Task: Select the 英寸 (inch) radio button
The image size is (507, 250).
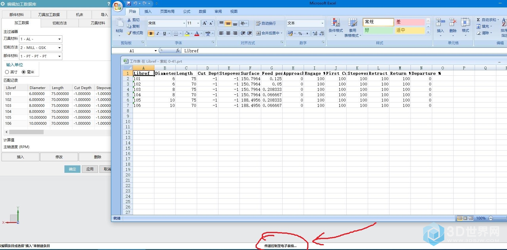Action: pos(7,72)
